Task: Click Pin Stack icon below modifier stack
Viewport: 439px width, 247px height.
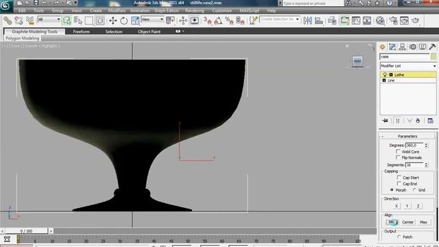Action: click(x=385, y=121)
